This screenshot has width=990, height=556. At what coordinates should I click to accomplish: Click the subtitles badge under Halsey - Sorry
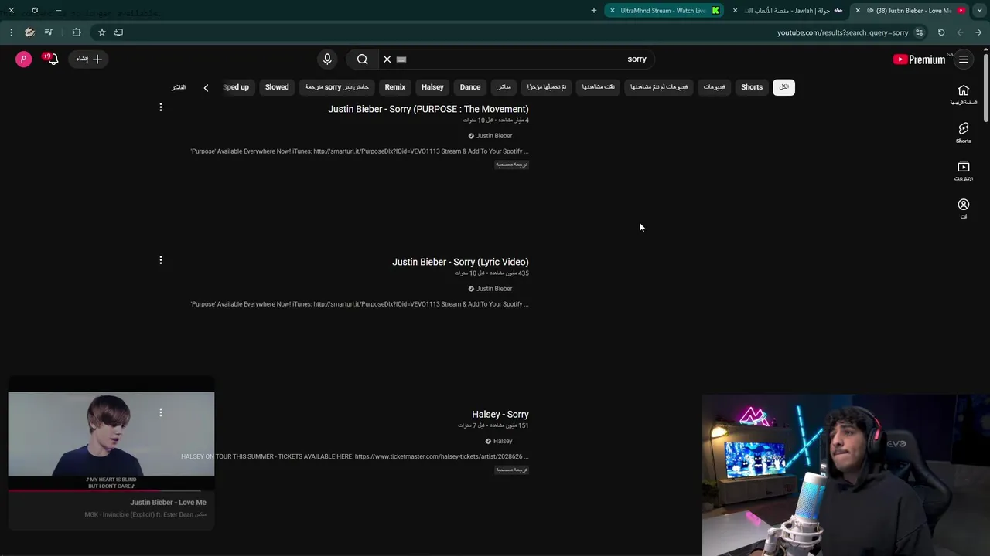[x=512, y=470]
